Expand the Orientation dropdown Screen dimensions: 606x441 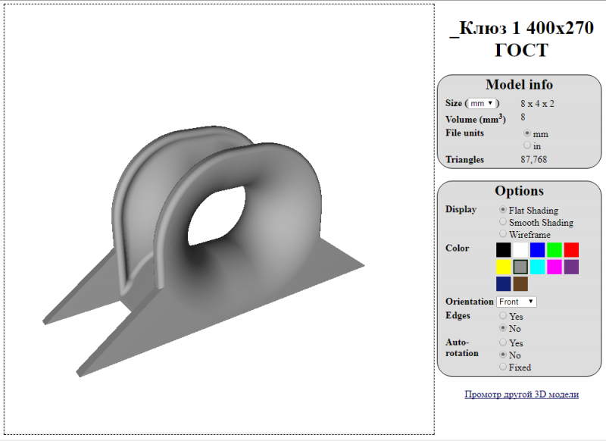click(x=517, y=302)
